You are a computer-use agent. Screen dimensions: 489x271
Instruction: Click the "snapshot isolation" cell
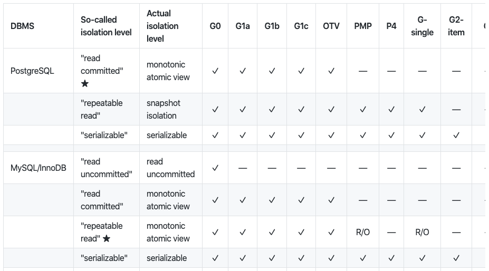[164, 110]
